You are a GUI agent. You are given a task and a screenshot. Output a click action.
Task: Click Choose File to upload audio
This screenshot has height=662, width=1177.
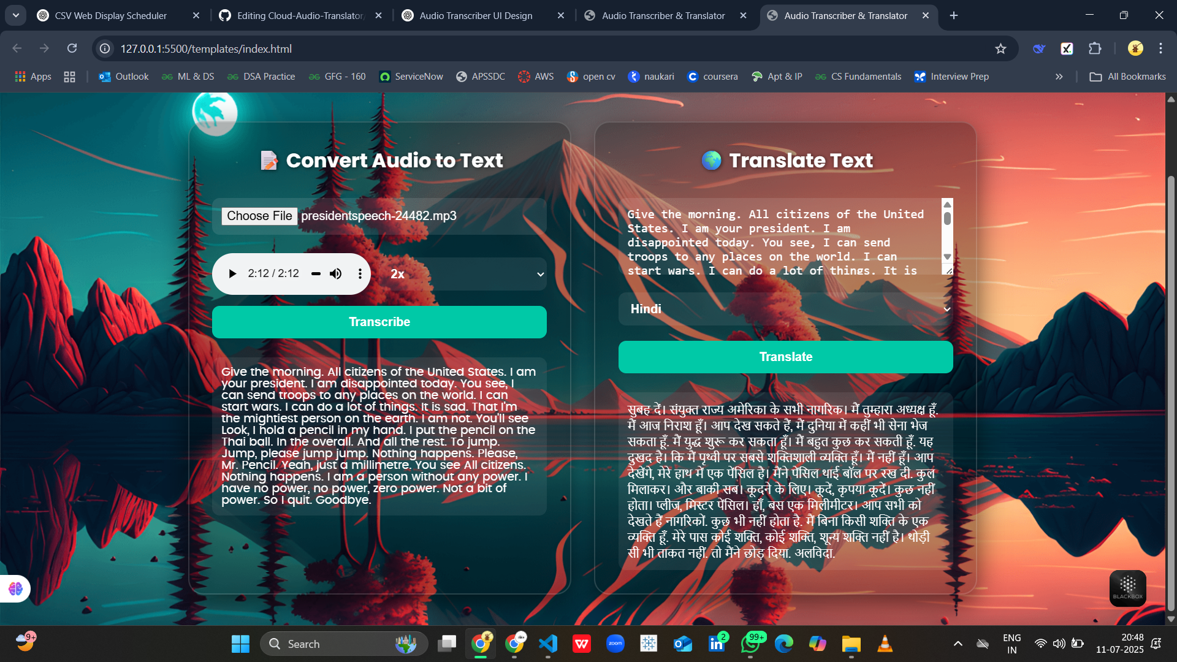(259, 216)
